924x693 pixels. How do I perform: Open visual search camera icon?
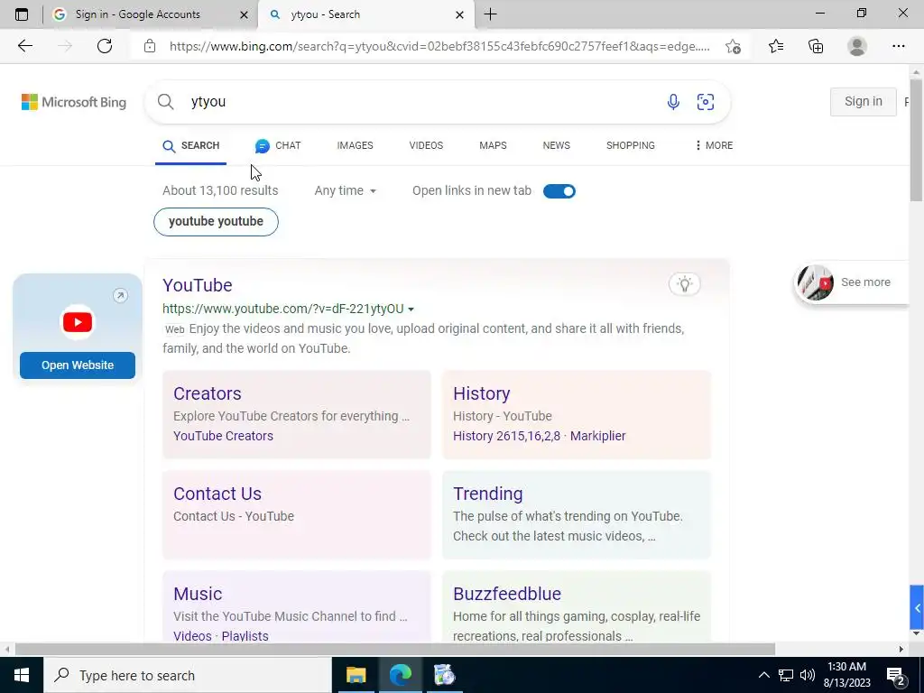tap(706, 101)
